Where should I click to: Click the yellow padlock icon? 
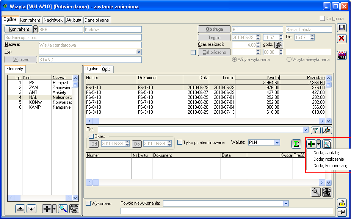tap(342, 203)
